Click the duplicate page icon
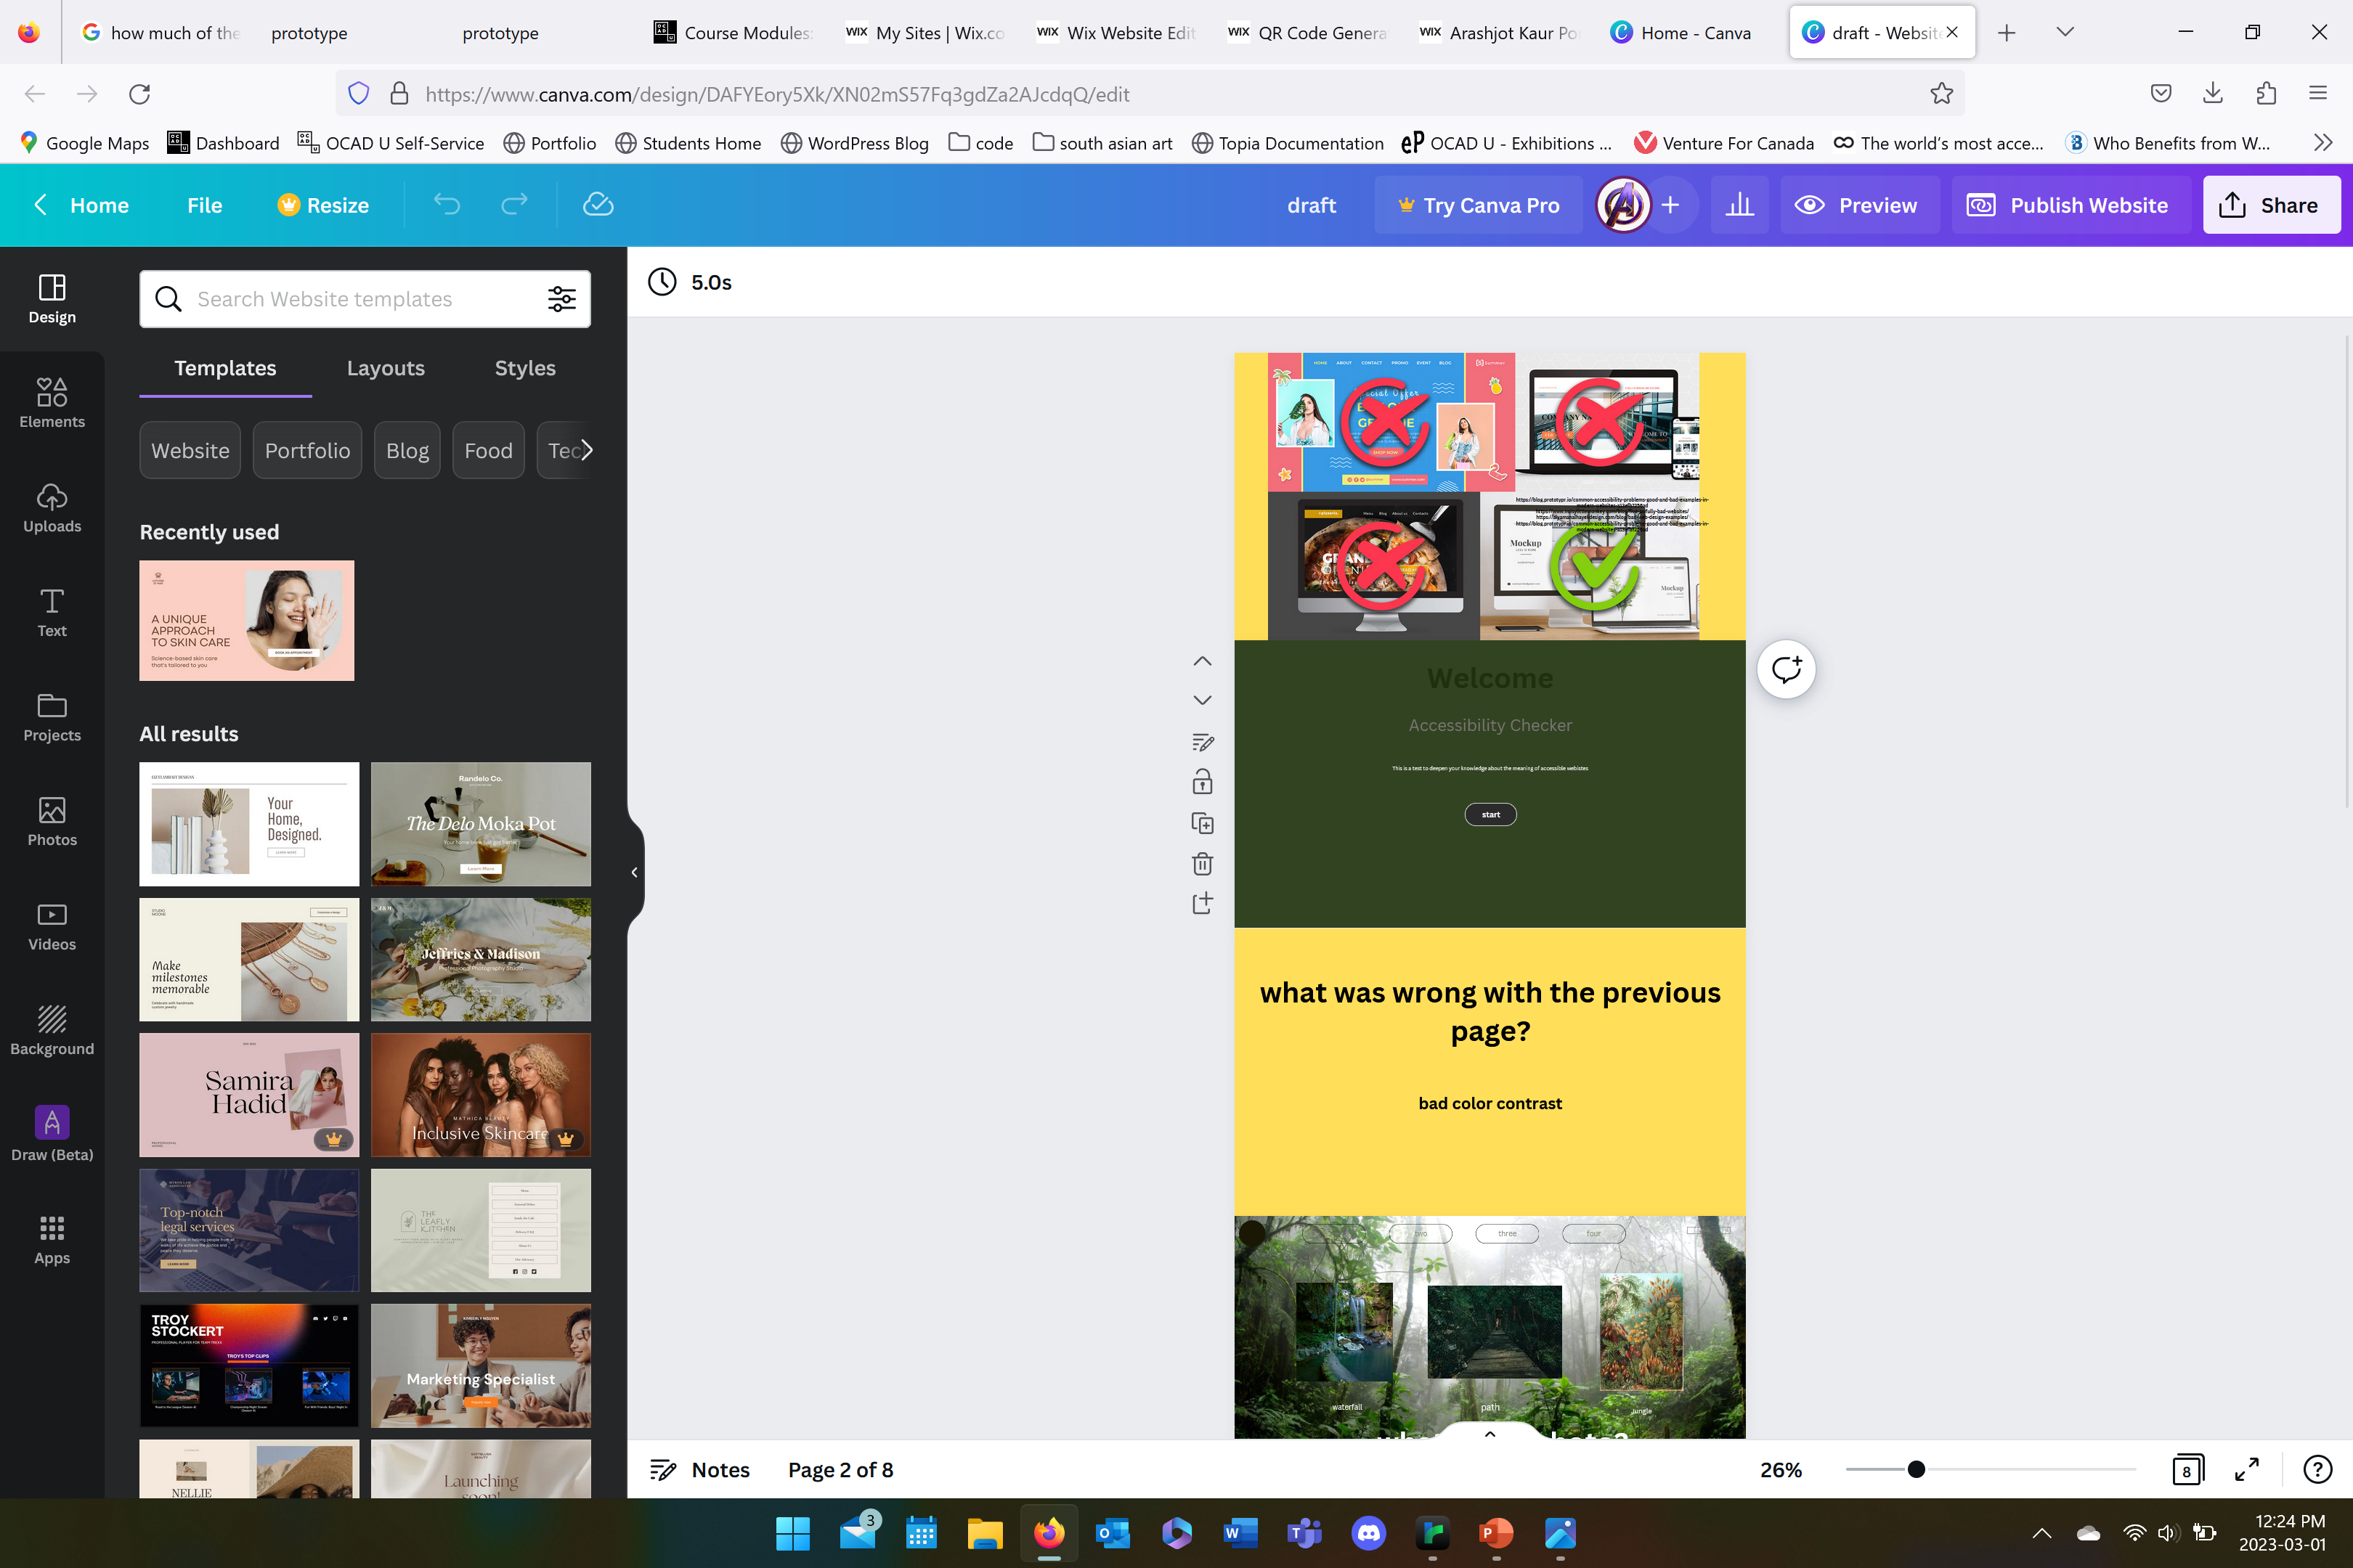This screenshot has height=1568, width=2353. (1203, 823)
